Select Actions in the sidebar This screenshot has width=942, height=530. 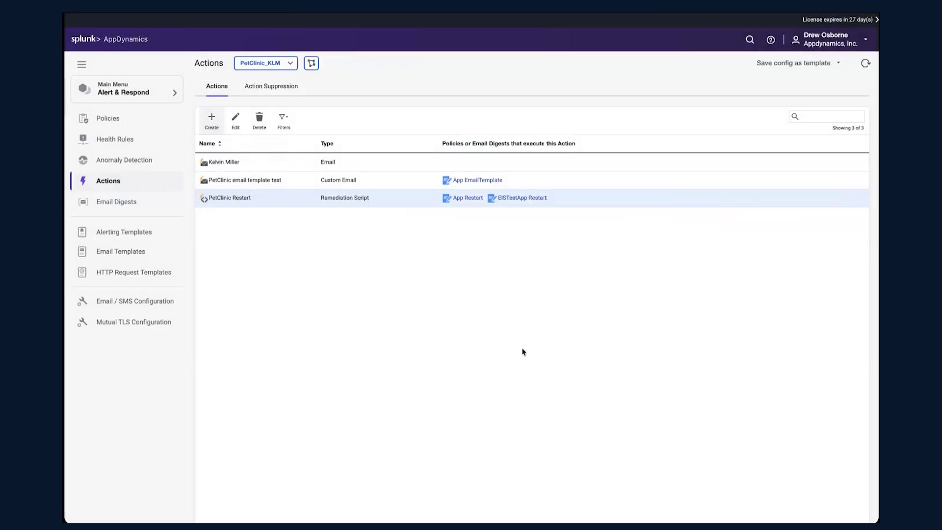pyautogui.click(x=127, y=181)
